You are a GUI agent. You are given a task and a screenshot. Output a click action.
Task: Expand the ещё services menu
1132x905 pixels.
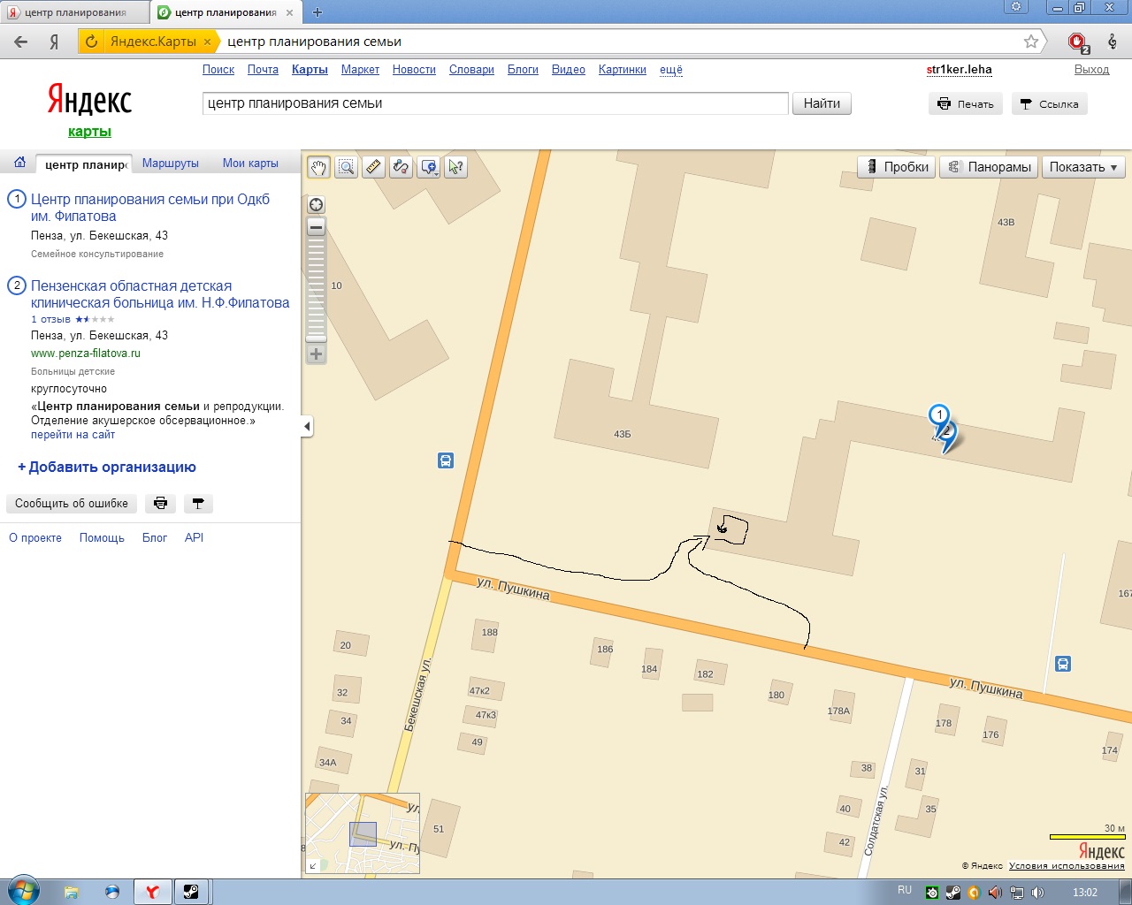coord(671,70)
